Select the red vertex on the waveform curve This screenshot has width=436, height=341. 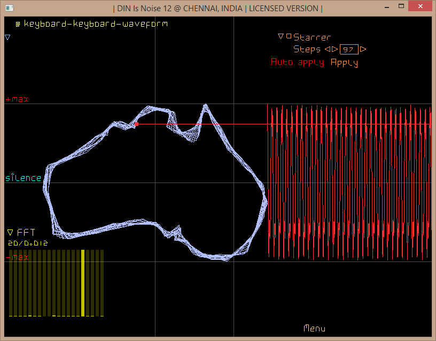click(x=136, y=124)
